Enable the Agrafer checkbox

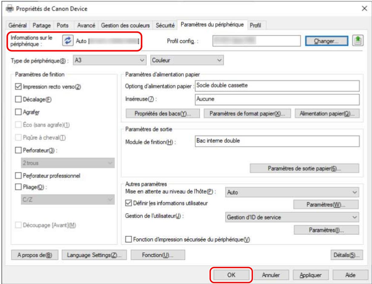pyautogui.click(x=18, y=112)
